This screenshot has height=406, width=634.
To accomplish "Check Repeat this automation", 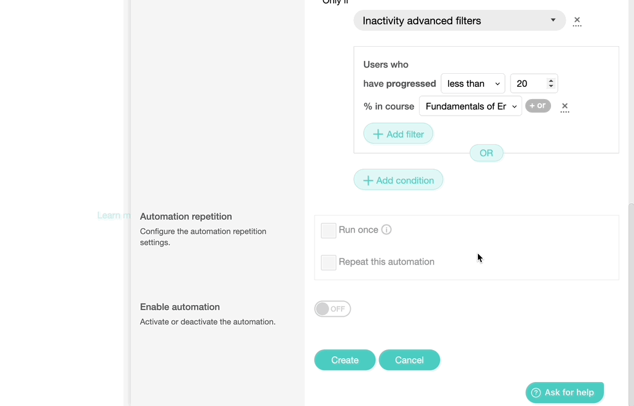I will pyautogui.click(x=328, y=262).
